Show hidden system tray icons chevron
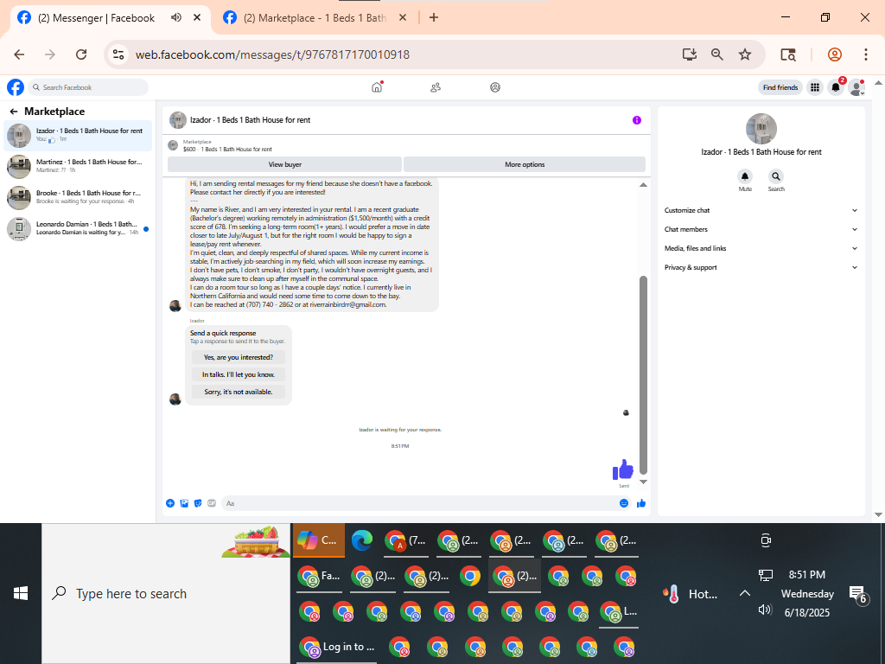Viewport: 885px width, 664px height. [x=745, y=593]
